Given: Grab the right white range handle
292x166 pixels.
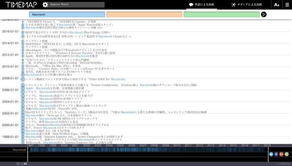Looking at the screenshot, I should pos(268,154).
